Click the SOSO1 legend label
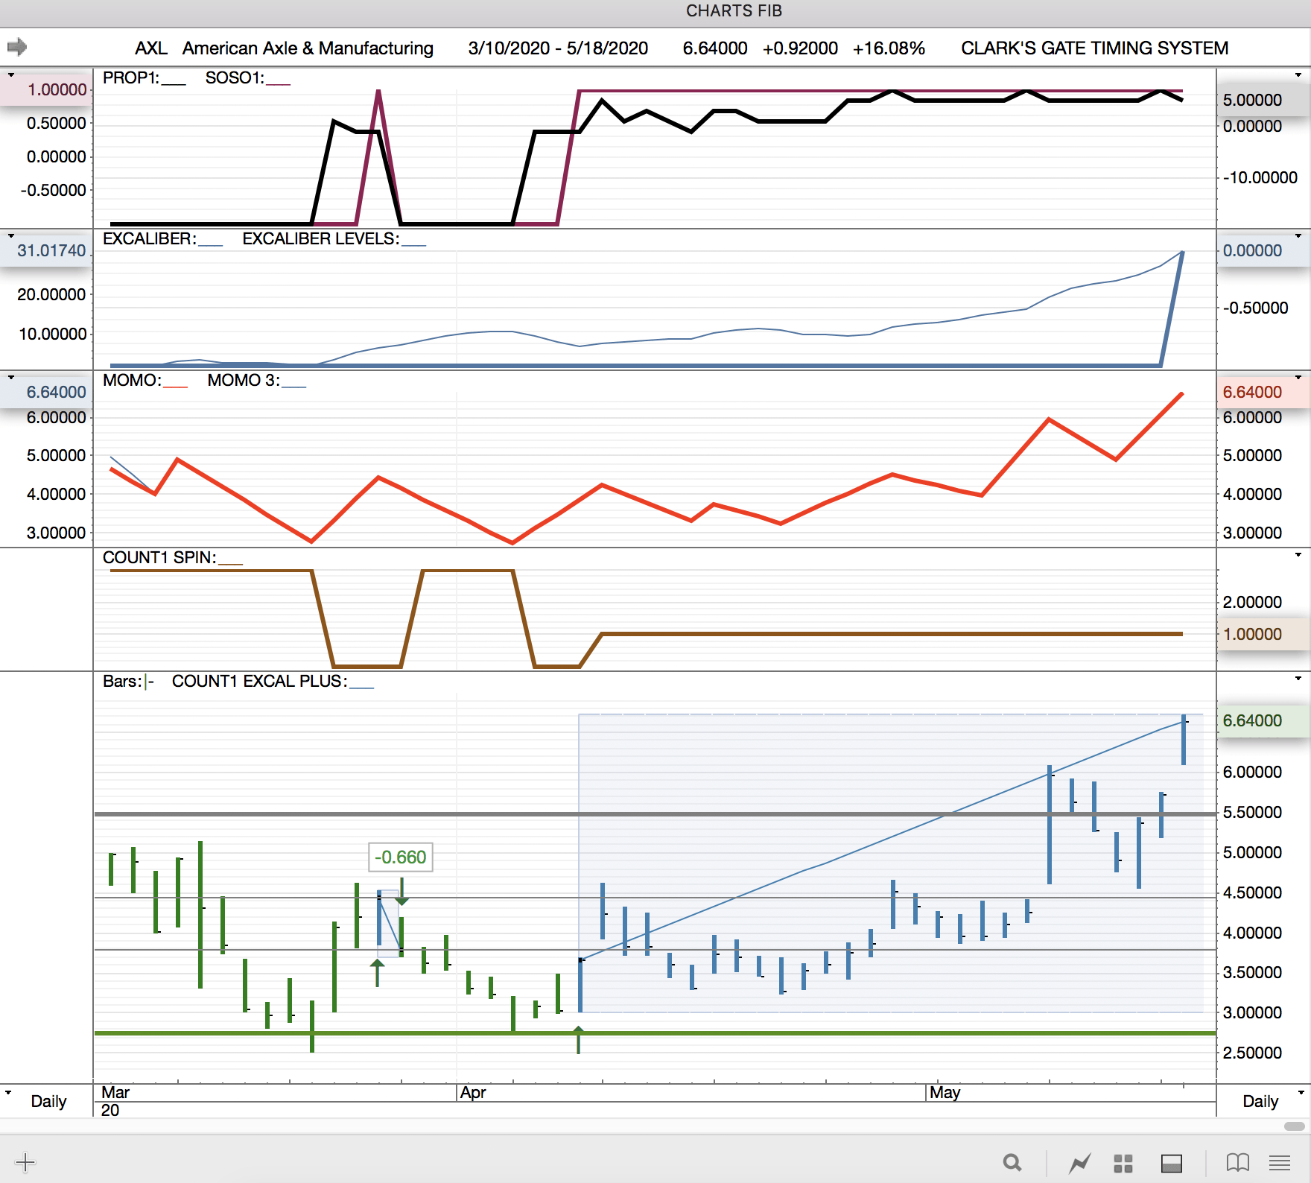 [235, 78]
